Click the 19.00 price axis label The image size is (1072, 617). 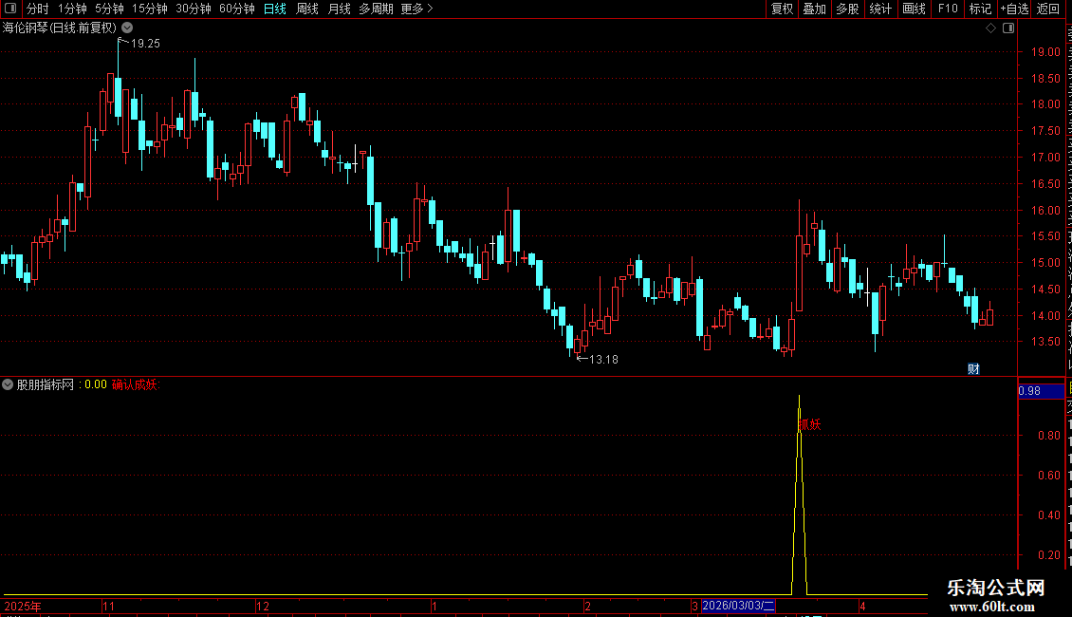[1045, 52]
